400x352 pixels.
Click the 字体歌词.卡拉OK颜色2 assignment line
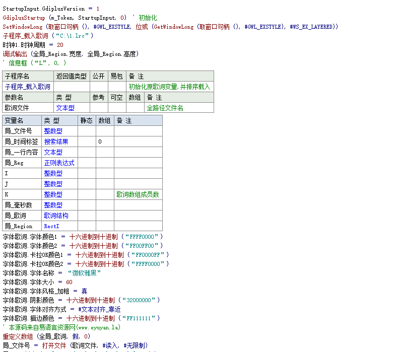(x=86, y=264)
